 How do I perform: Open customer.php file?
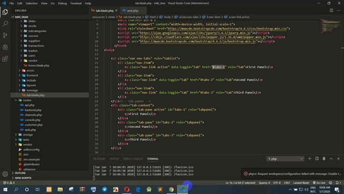point(33,124)
